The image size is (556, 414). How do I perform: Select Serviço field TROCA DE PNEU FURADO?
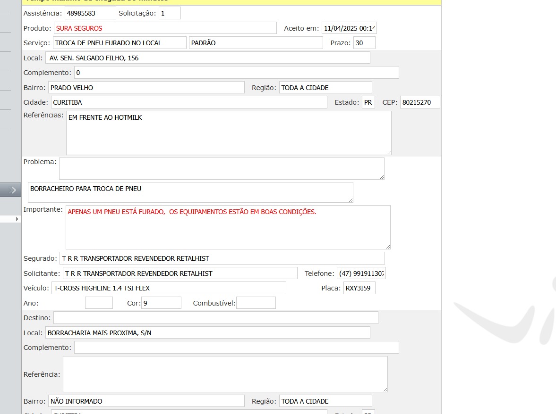click(x=120, y=43)
